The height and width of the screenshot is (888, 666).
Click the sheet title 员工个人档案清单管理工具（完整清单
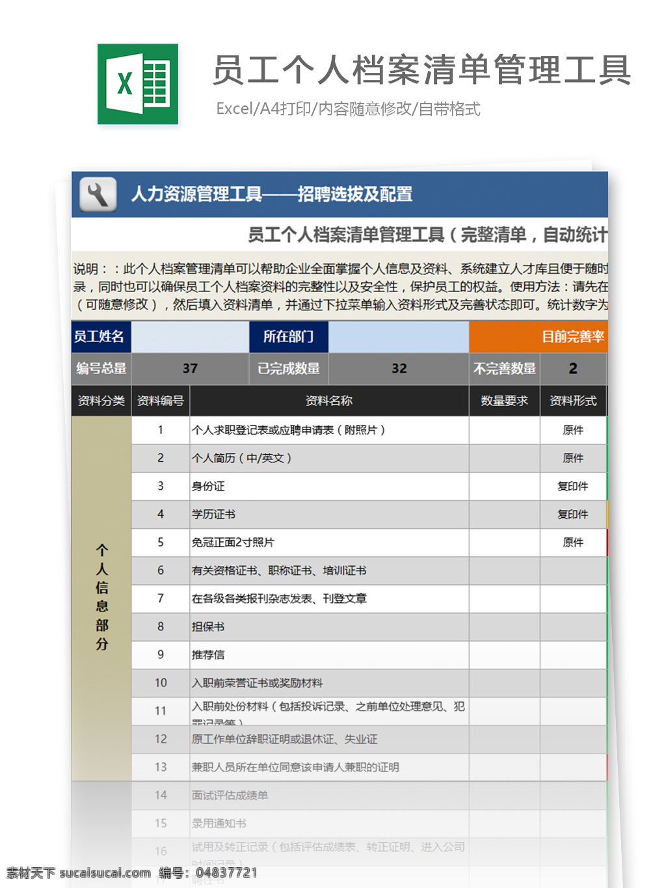tap(427, 235)
